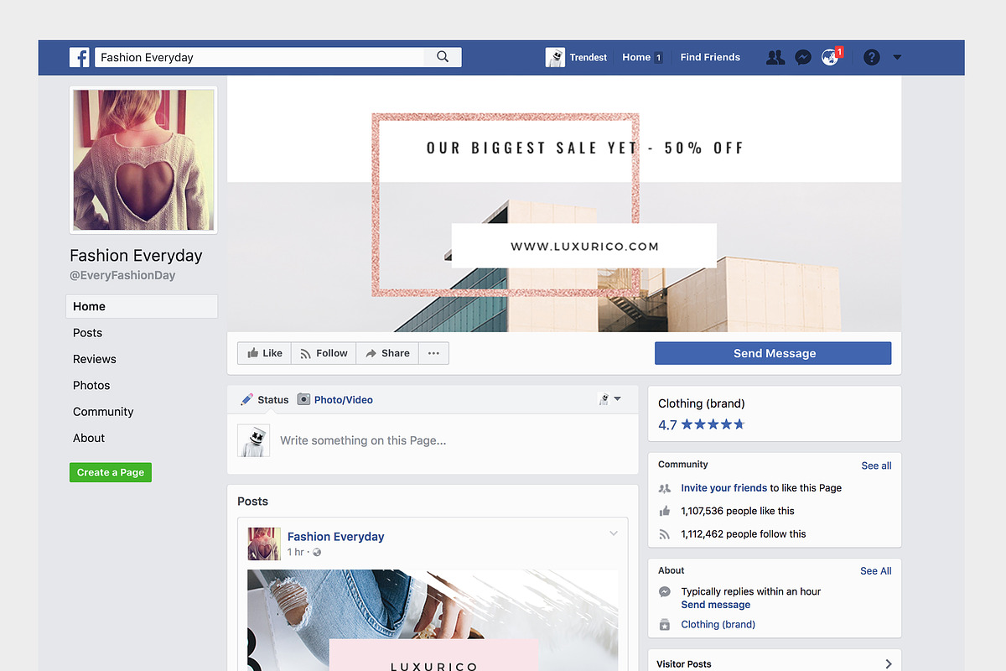Open Home in the top bar
This screenshot has height=671, width=1006.
(636, 57)
